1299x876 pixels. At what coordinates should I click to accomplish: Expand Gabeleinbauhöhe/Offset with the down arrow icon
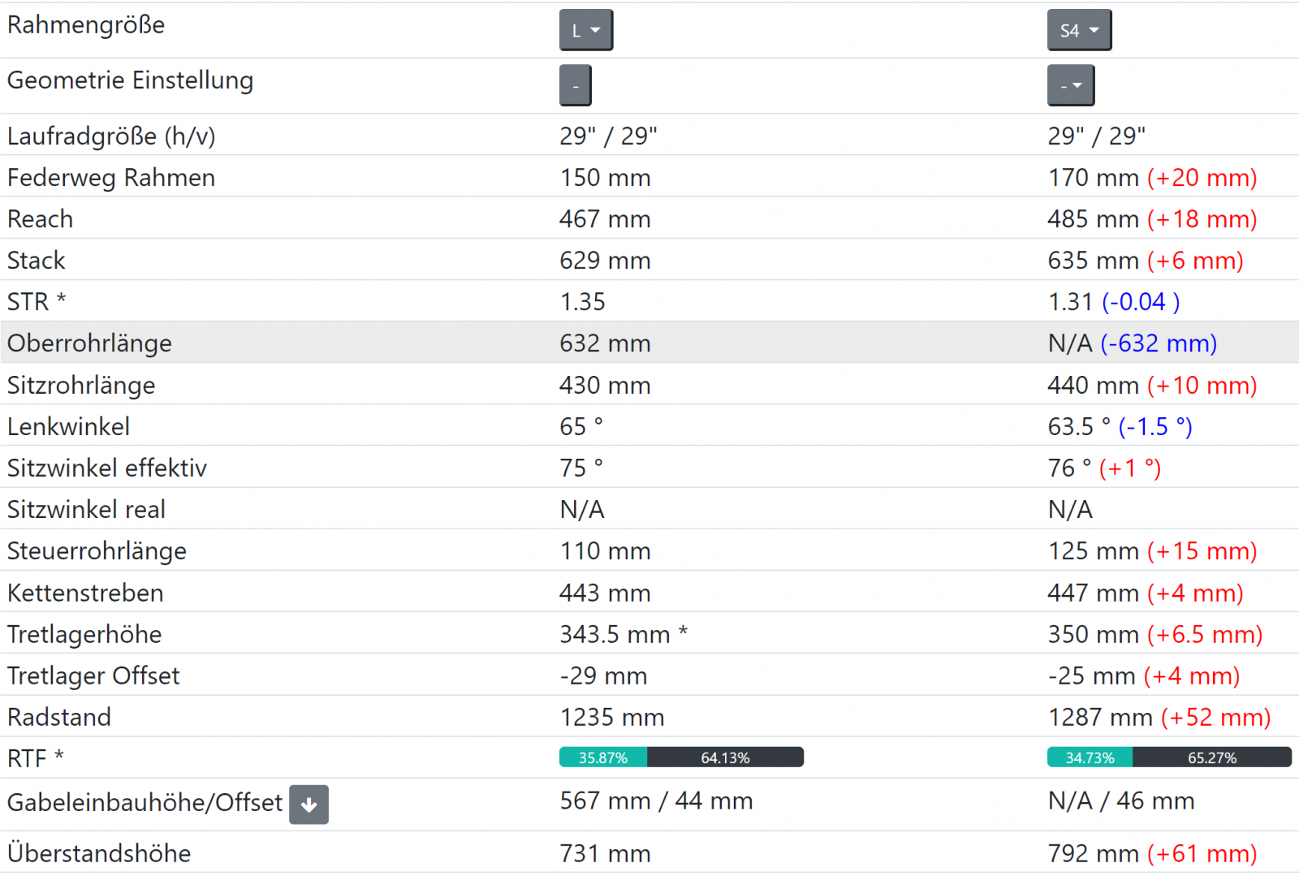pyautogui.click(x=309, y=805)
